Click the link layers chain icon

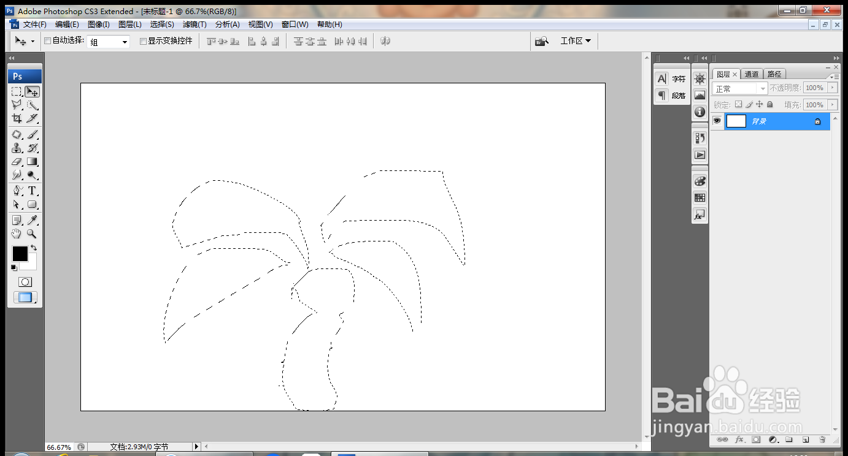coord(722,439)
